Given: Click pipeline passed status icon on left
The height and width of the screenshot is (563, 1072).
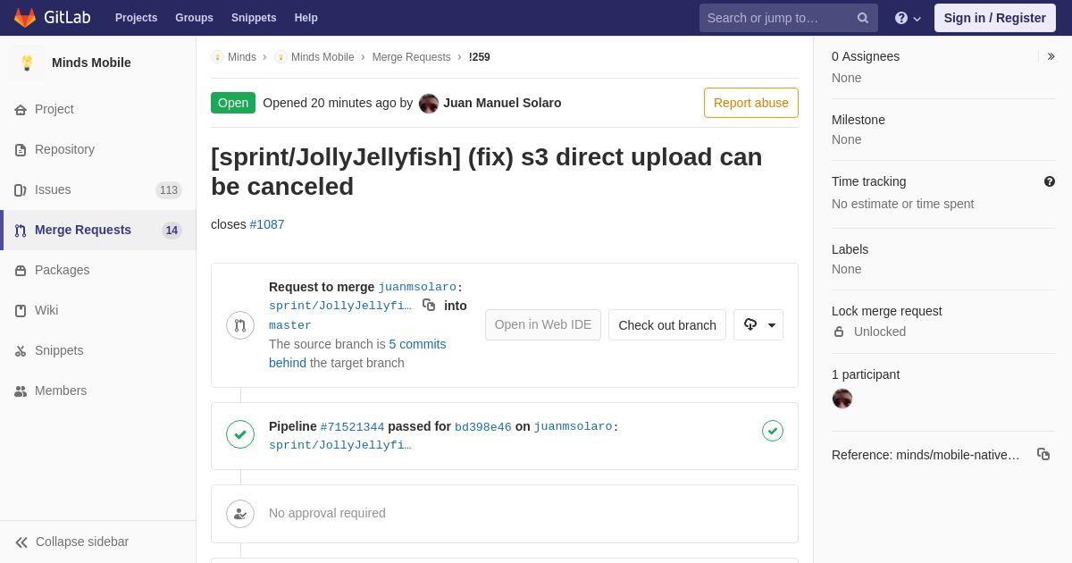Looking at the screenshot, I should (x=240, y=434).
